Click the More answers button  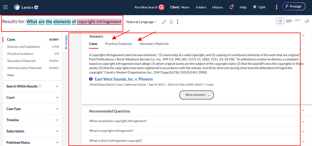click(x=197, y=95)
